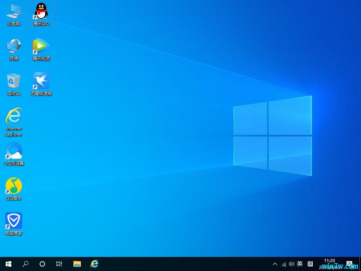This screenshot has height=271, width=361.
Task: Open IME keyboard pad tray icon
Action: [x=310, y=264]
